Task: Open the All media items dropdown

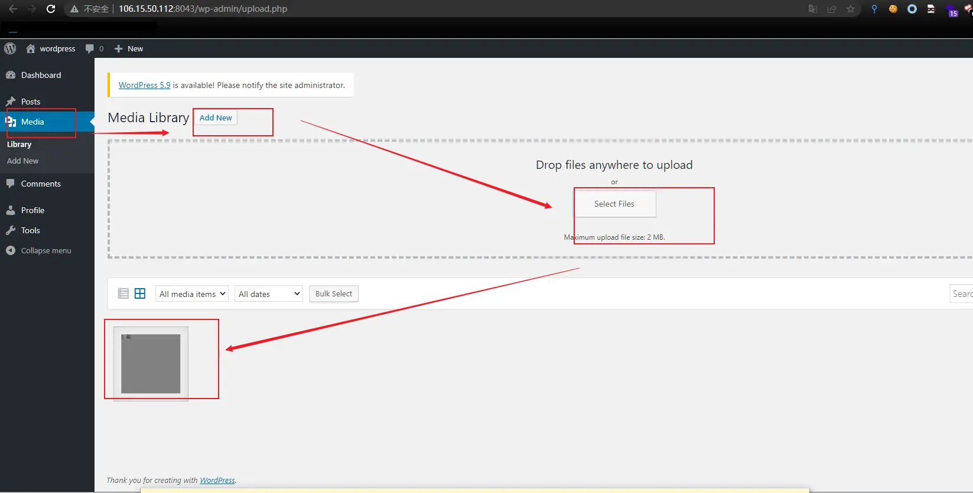Action: (192, 293)
